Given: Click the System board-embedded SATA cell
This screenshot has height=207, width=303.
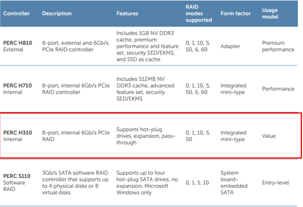Looking at the screenshot, I should pyautogui.click(x=234, y=183).
